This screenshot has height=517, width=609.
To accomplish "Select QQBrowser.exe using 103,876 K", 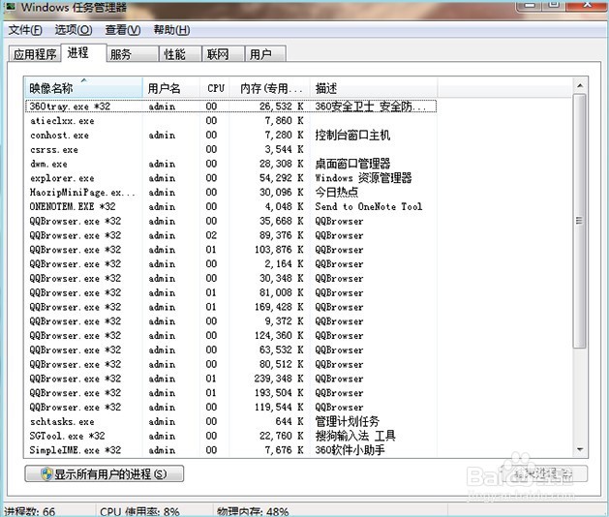I will point(230,250).
